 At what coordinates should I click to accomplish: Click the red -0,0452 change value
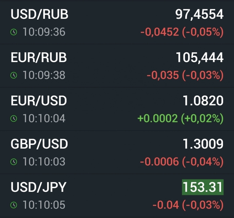coord(160,32)
